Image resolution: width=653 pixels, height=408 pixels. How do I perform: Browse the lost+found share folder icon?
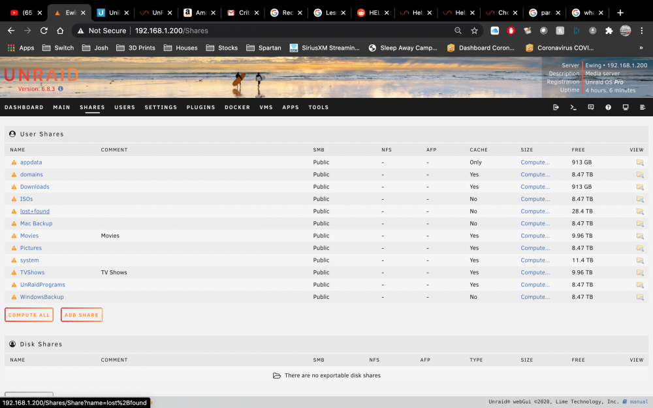(x=640, y=212)
